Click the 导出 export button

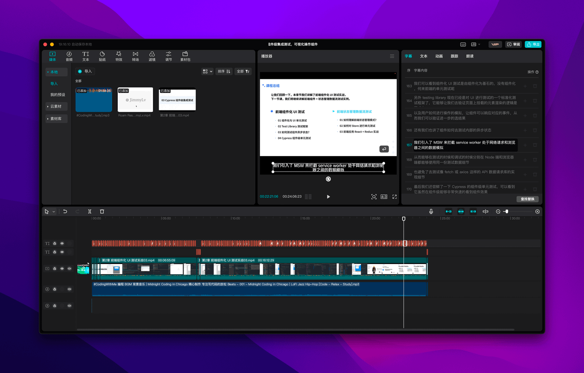(x=533, y=44)
